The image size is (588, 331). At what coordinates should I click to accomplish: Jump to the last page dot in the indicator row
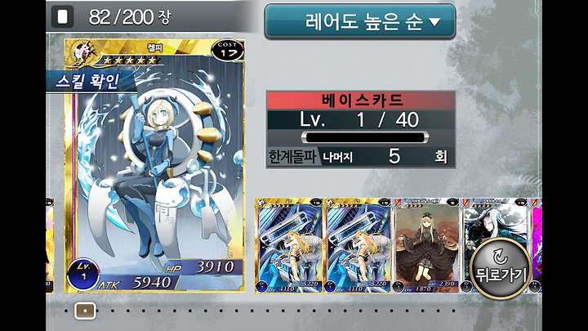(454, 311)
